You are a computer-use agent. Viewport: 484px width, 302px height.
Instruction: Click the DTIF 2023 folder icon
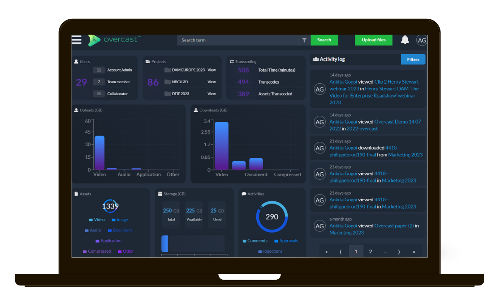[x=168, y=94]
